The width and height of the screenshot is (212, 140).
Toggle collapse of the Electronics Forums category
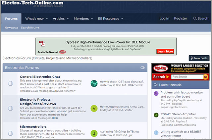coord(142,68)
